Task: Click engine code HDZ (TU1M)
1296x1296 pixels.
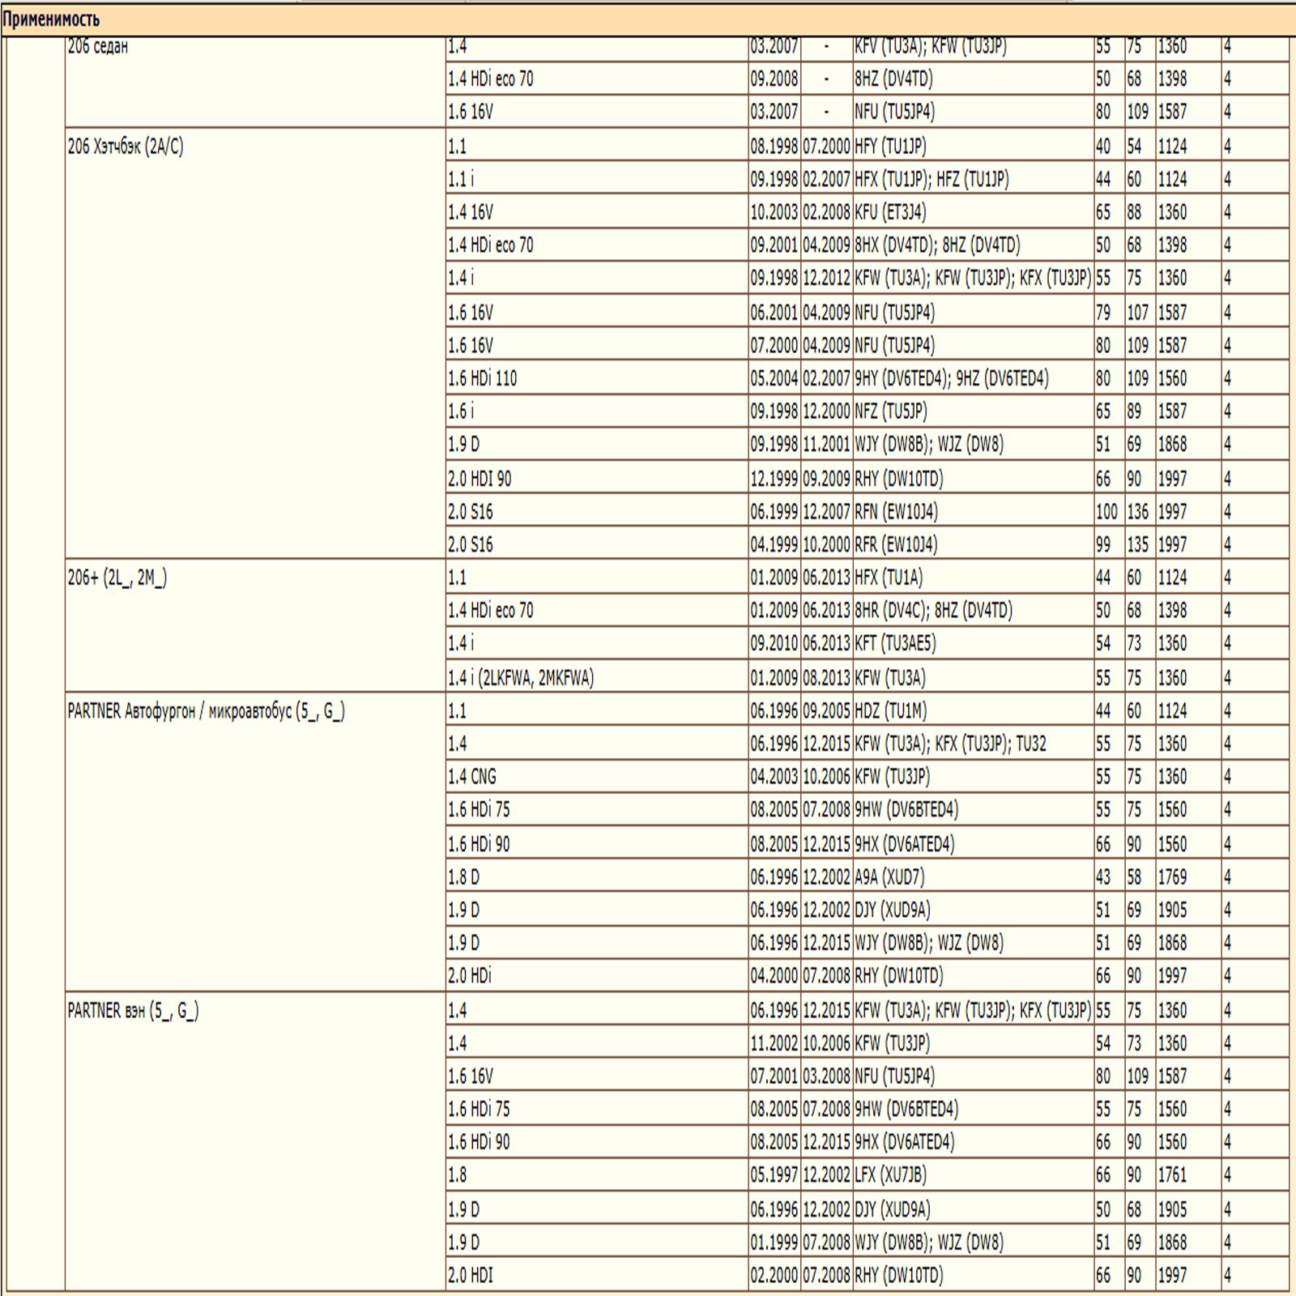Action: pyautogui.click(x=890, y=711)
